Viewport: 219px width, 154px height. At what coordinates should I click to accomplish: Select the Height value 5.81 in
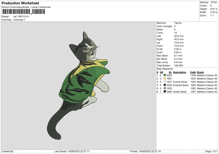point(214,9)
